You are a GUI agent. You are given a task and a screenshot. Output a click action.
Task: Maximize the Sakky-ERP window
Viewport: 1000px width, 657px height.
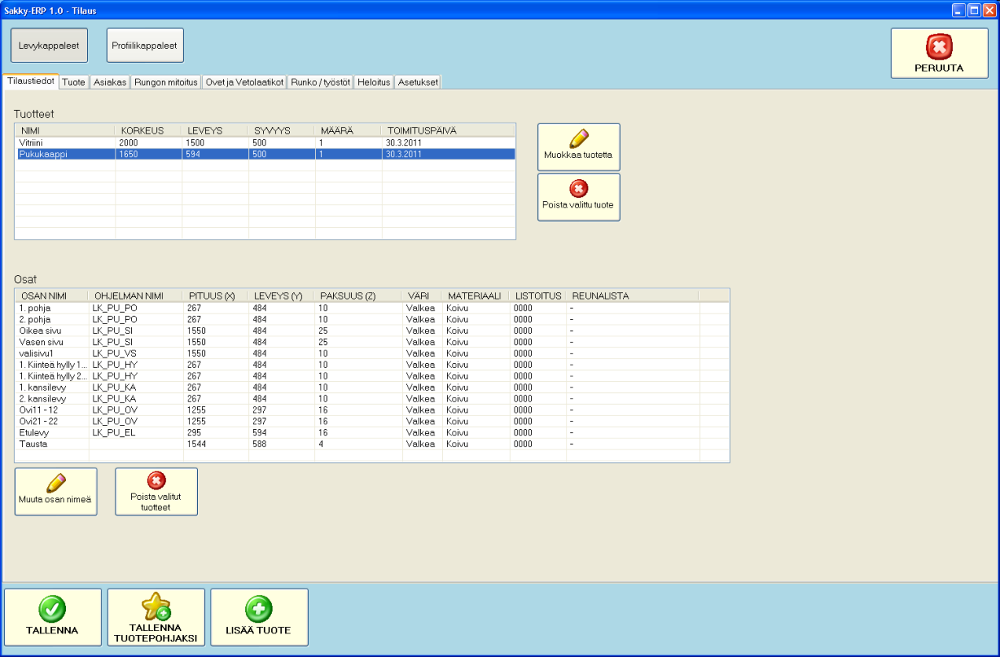974,10
